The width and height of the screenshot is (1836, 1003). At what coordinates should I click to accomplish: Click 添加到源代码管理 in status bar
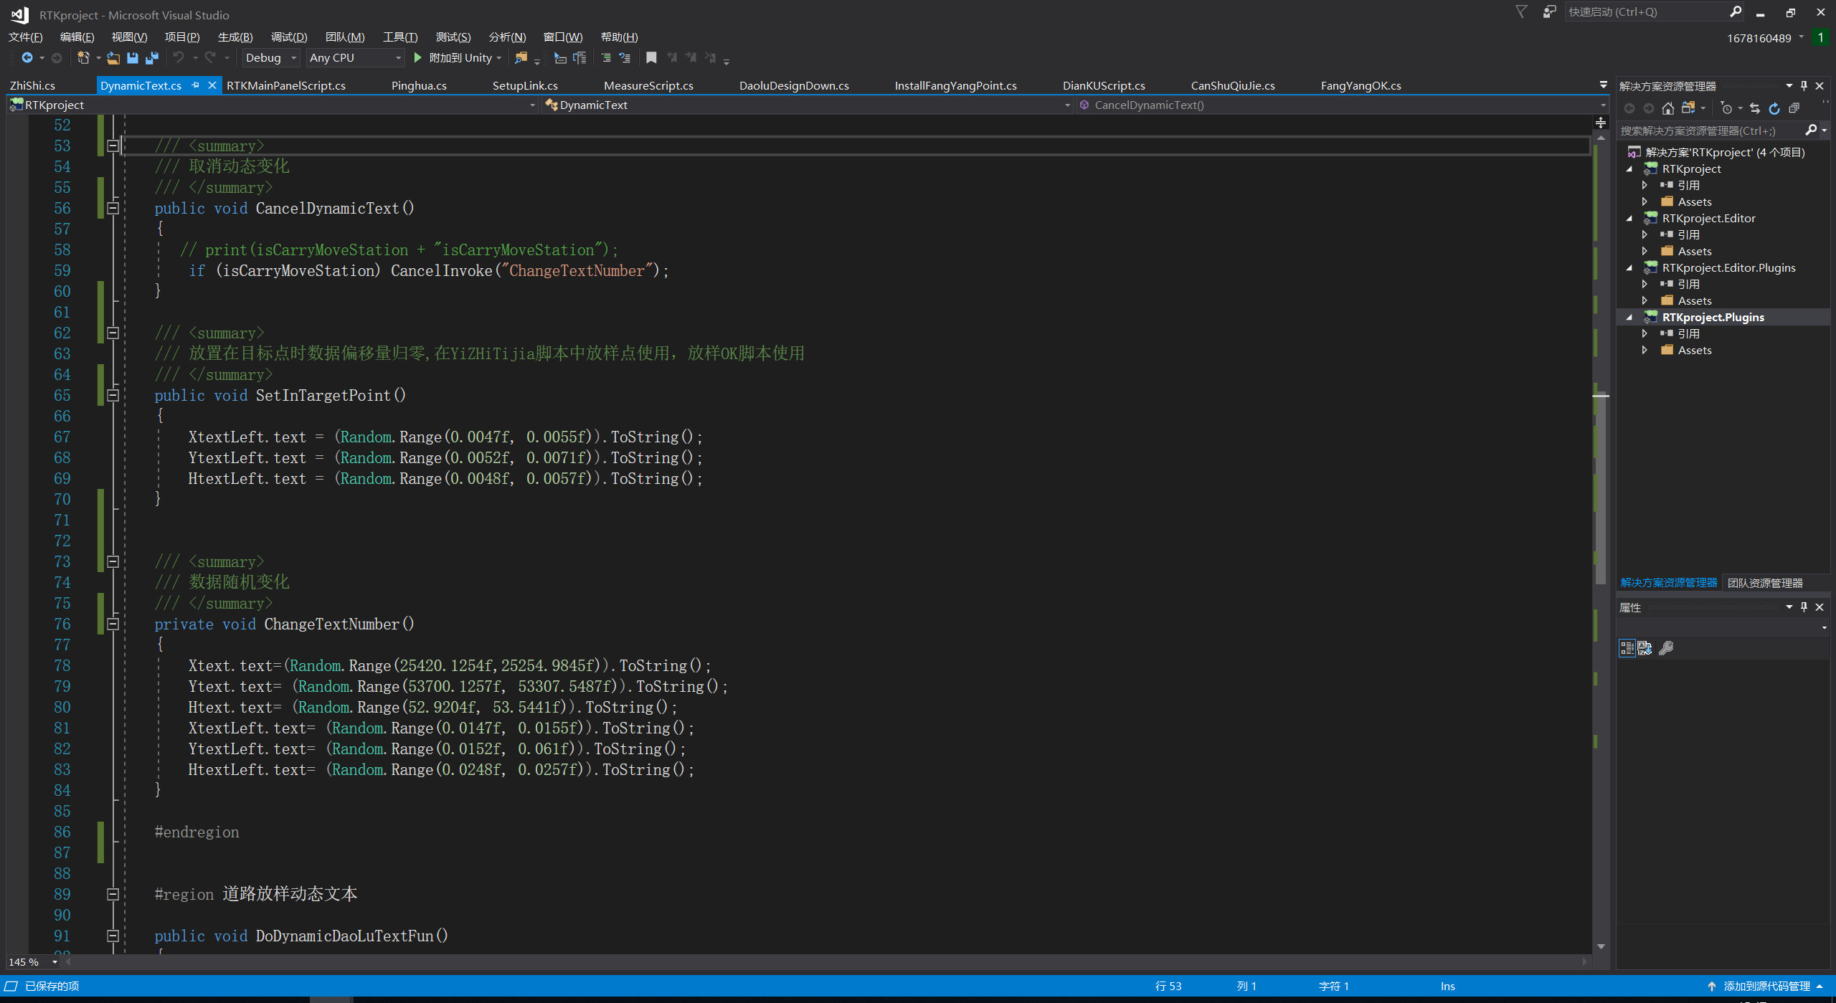click(x=1767, y=987)
